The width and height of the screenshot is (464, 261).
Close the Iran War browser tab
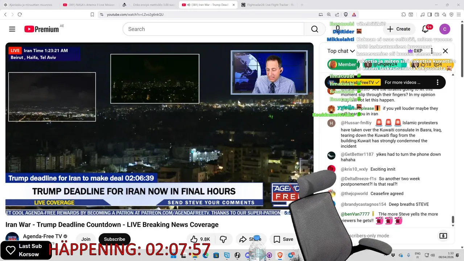point(233,5)
